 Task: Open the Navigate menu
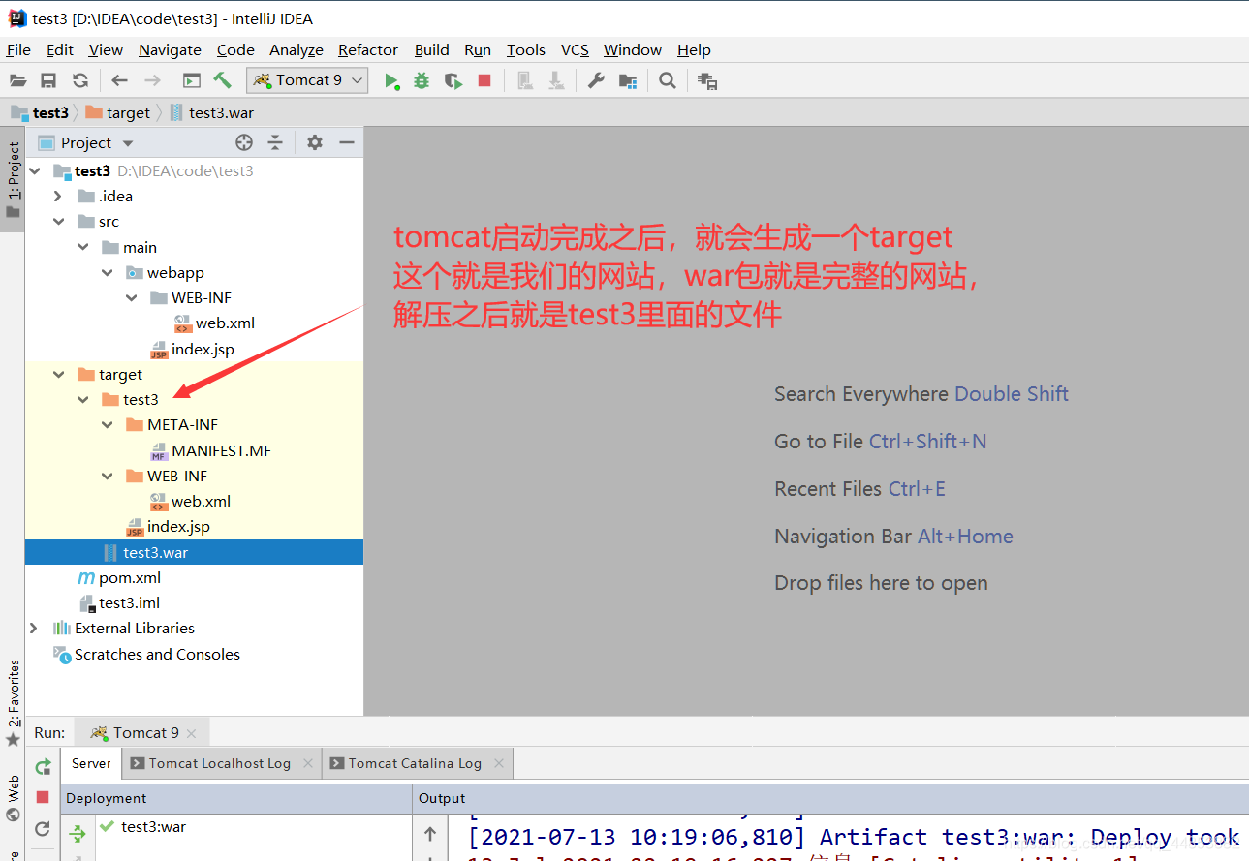click(170, 49)
